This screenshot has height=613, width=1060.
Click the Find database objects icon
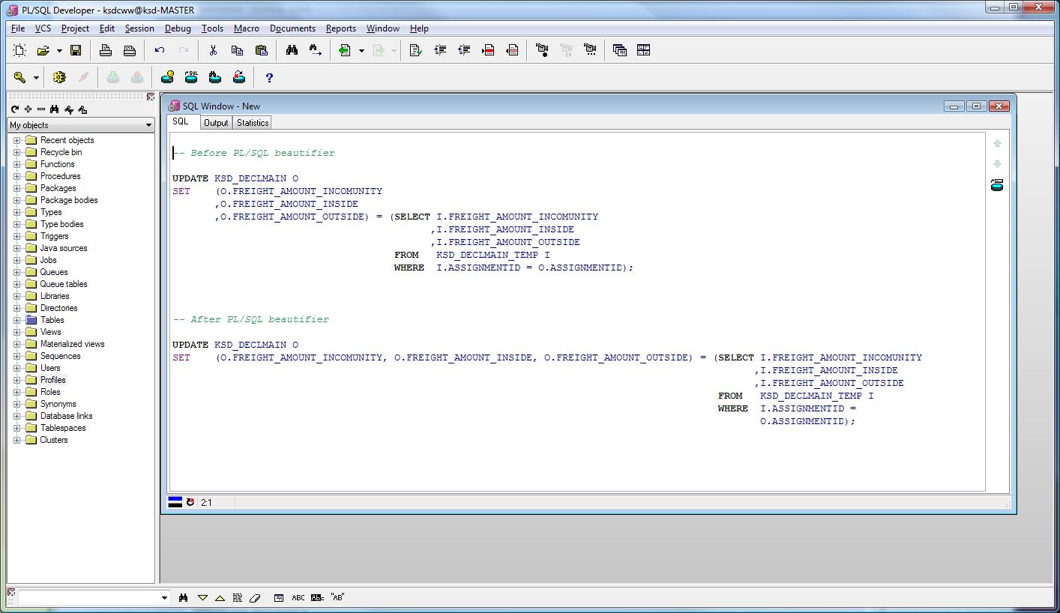[x=215, y=77]
